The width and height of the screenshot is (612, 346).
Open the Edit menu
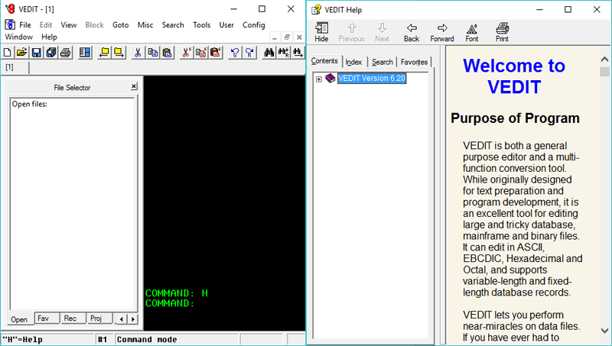click(x=46, y=25)
